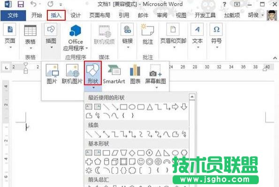The width and height of the screenshot is (279, 187).
Task: Expand the 页面 ribbon dropdown
Action: coord(10,36)
